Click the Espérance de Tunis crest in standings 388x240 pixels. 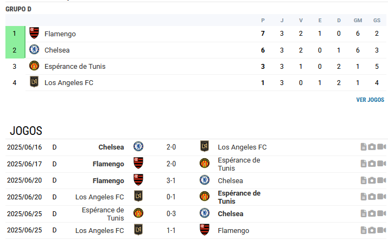tap(34, 66)
